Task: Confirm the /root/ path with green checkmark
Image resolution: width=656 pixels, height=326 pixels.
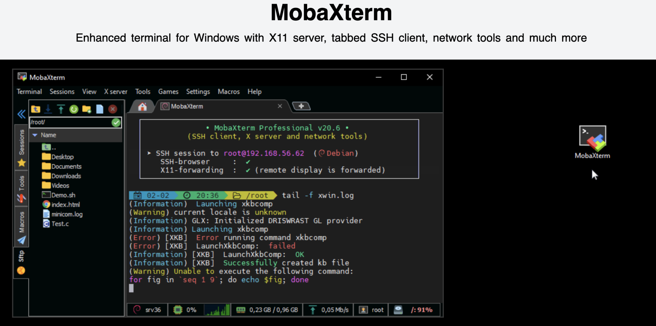Action: point(116,122)
